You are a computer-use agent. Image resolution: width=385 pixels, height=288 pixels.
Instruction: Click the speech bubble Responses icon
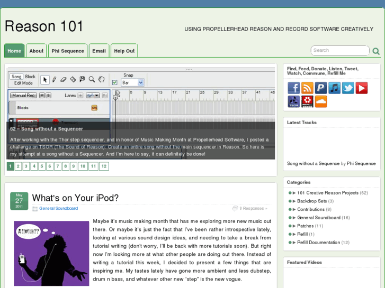235,208
